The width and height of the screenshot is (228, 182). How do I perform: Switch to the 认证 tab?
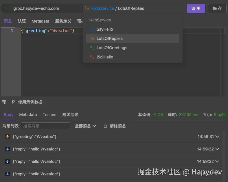point(22,21)
